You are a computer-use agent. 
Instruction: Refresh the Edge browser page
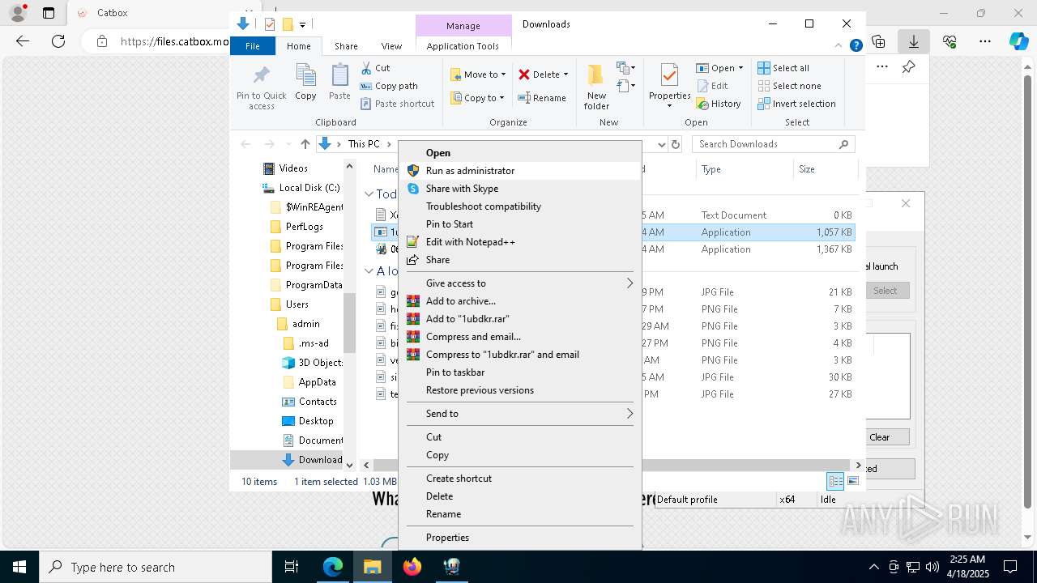[x=58, y=41]
